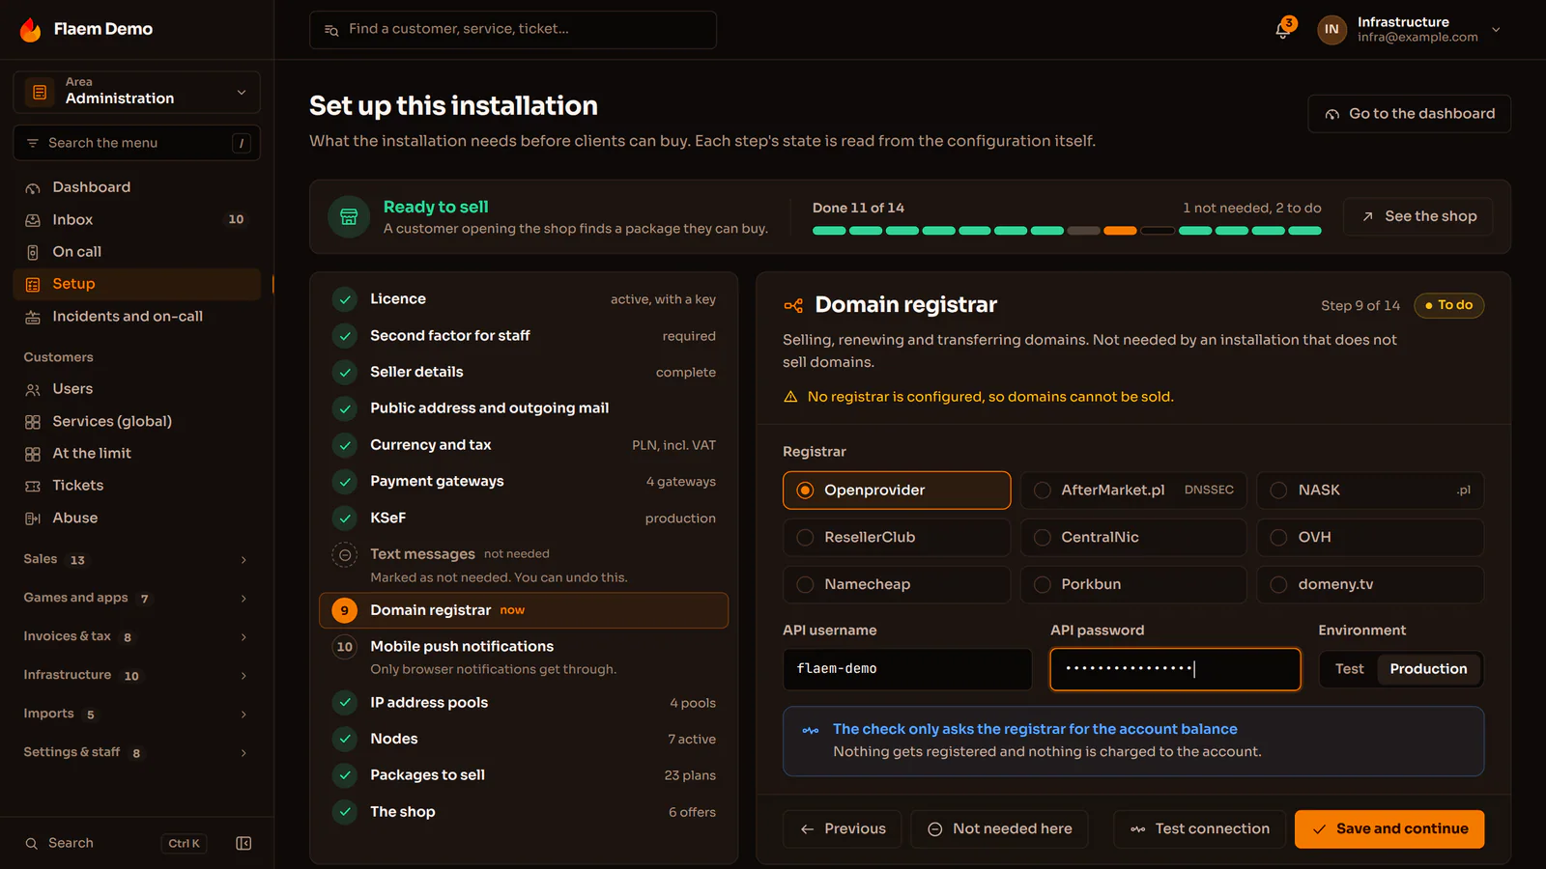1546x869 pixels.
Task: Switch environment to Production
Action: point(1428,669)
